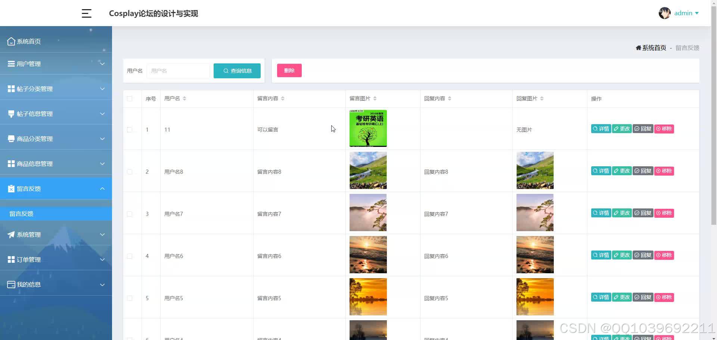Image resolution: width=717 pixels, height=340 pixels.
Task: Click the admin avatar picture
Action: 664,13
